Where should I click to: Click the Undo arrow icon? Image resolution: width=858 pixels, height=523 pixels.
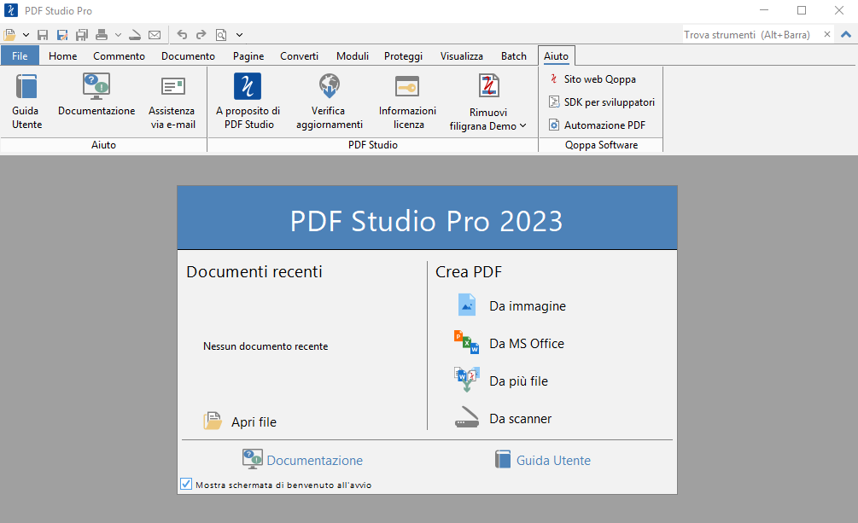pos(182,35)
